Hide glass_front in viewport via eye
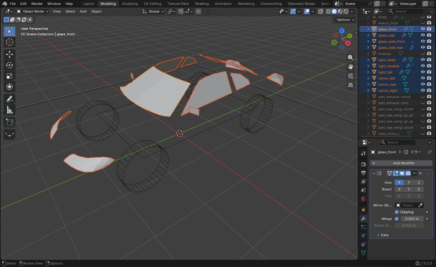 pos(423,29)
